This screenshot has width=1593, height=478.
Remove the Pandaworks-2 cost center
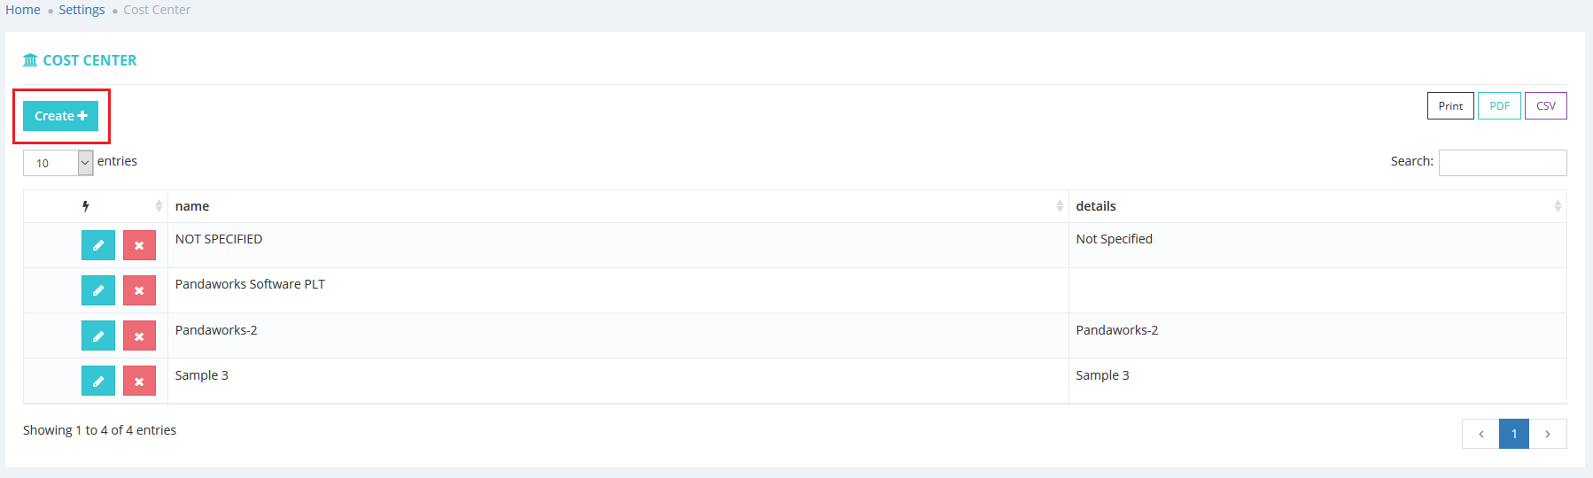[139, 335]
